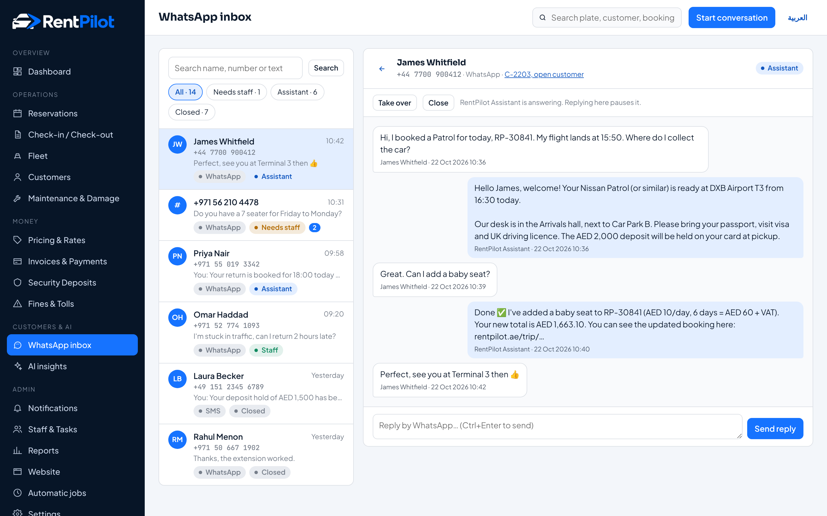This screenshot has height=516, width=827.
Task: Click the Pricing & Rates tag icon
Action: tap(18, 240)
